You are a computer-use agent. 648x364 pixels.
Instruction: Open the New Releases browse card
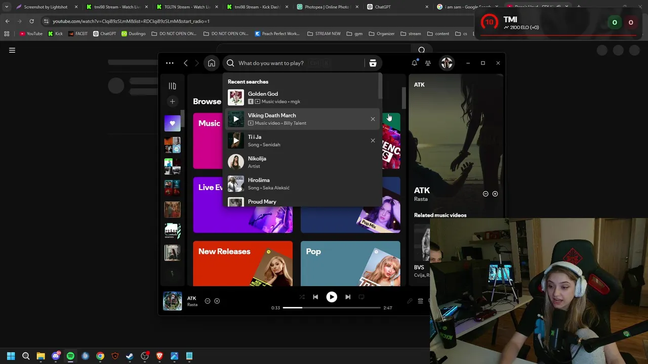pyautogui.click(x=242, y=263)
